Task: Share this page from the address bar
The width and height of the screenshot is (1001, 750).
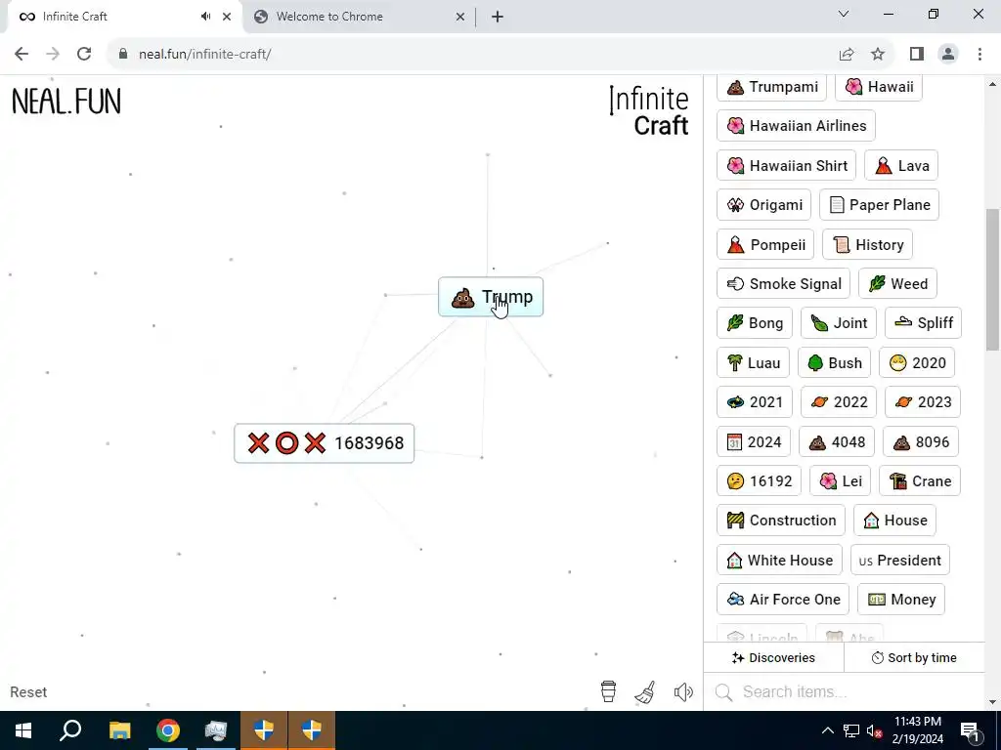Action: (847, 55)
